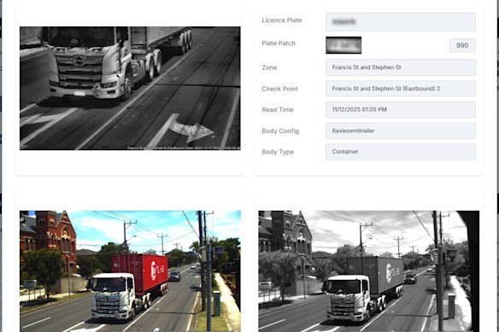This screenshot has width=499, height=332.
Task: Click the Check Point label
Action: (x=279, y=89)
